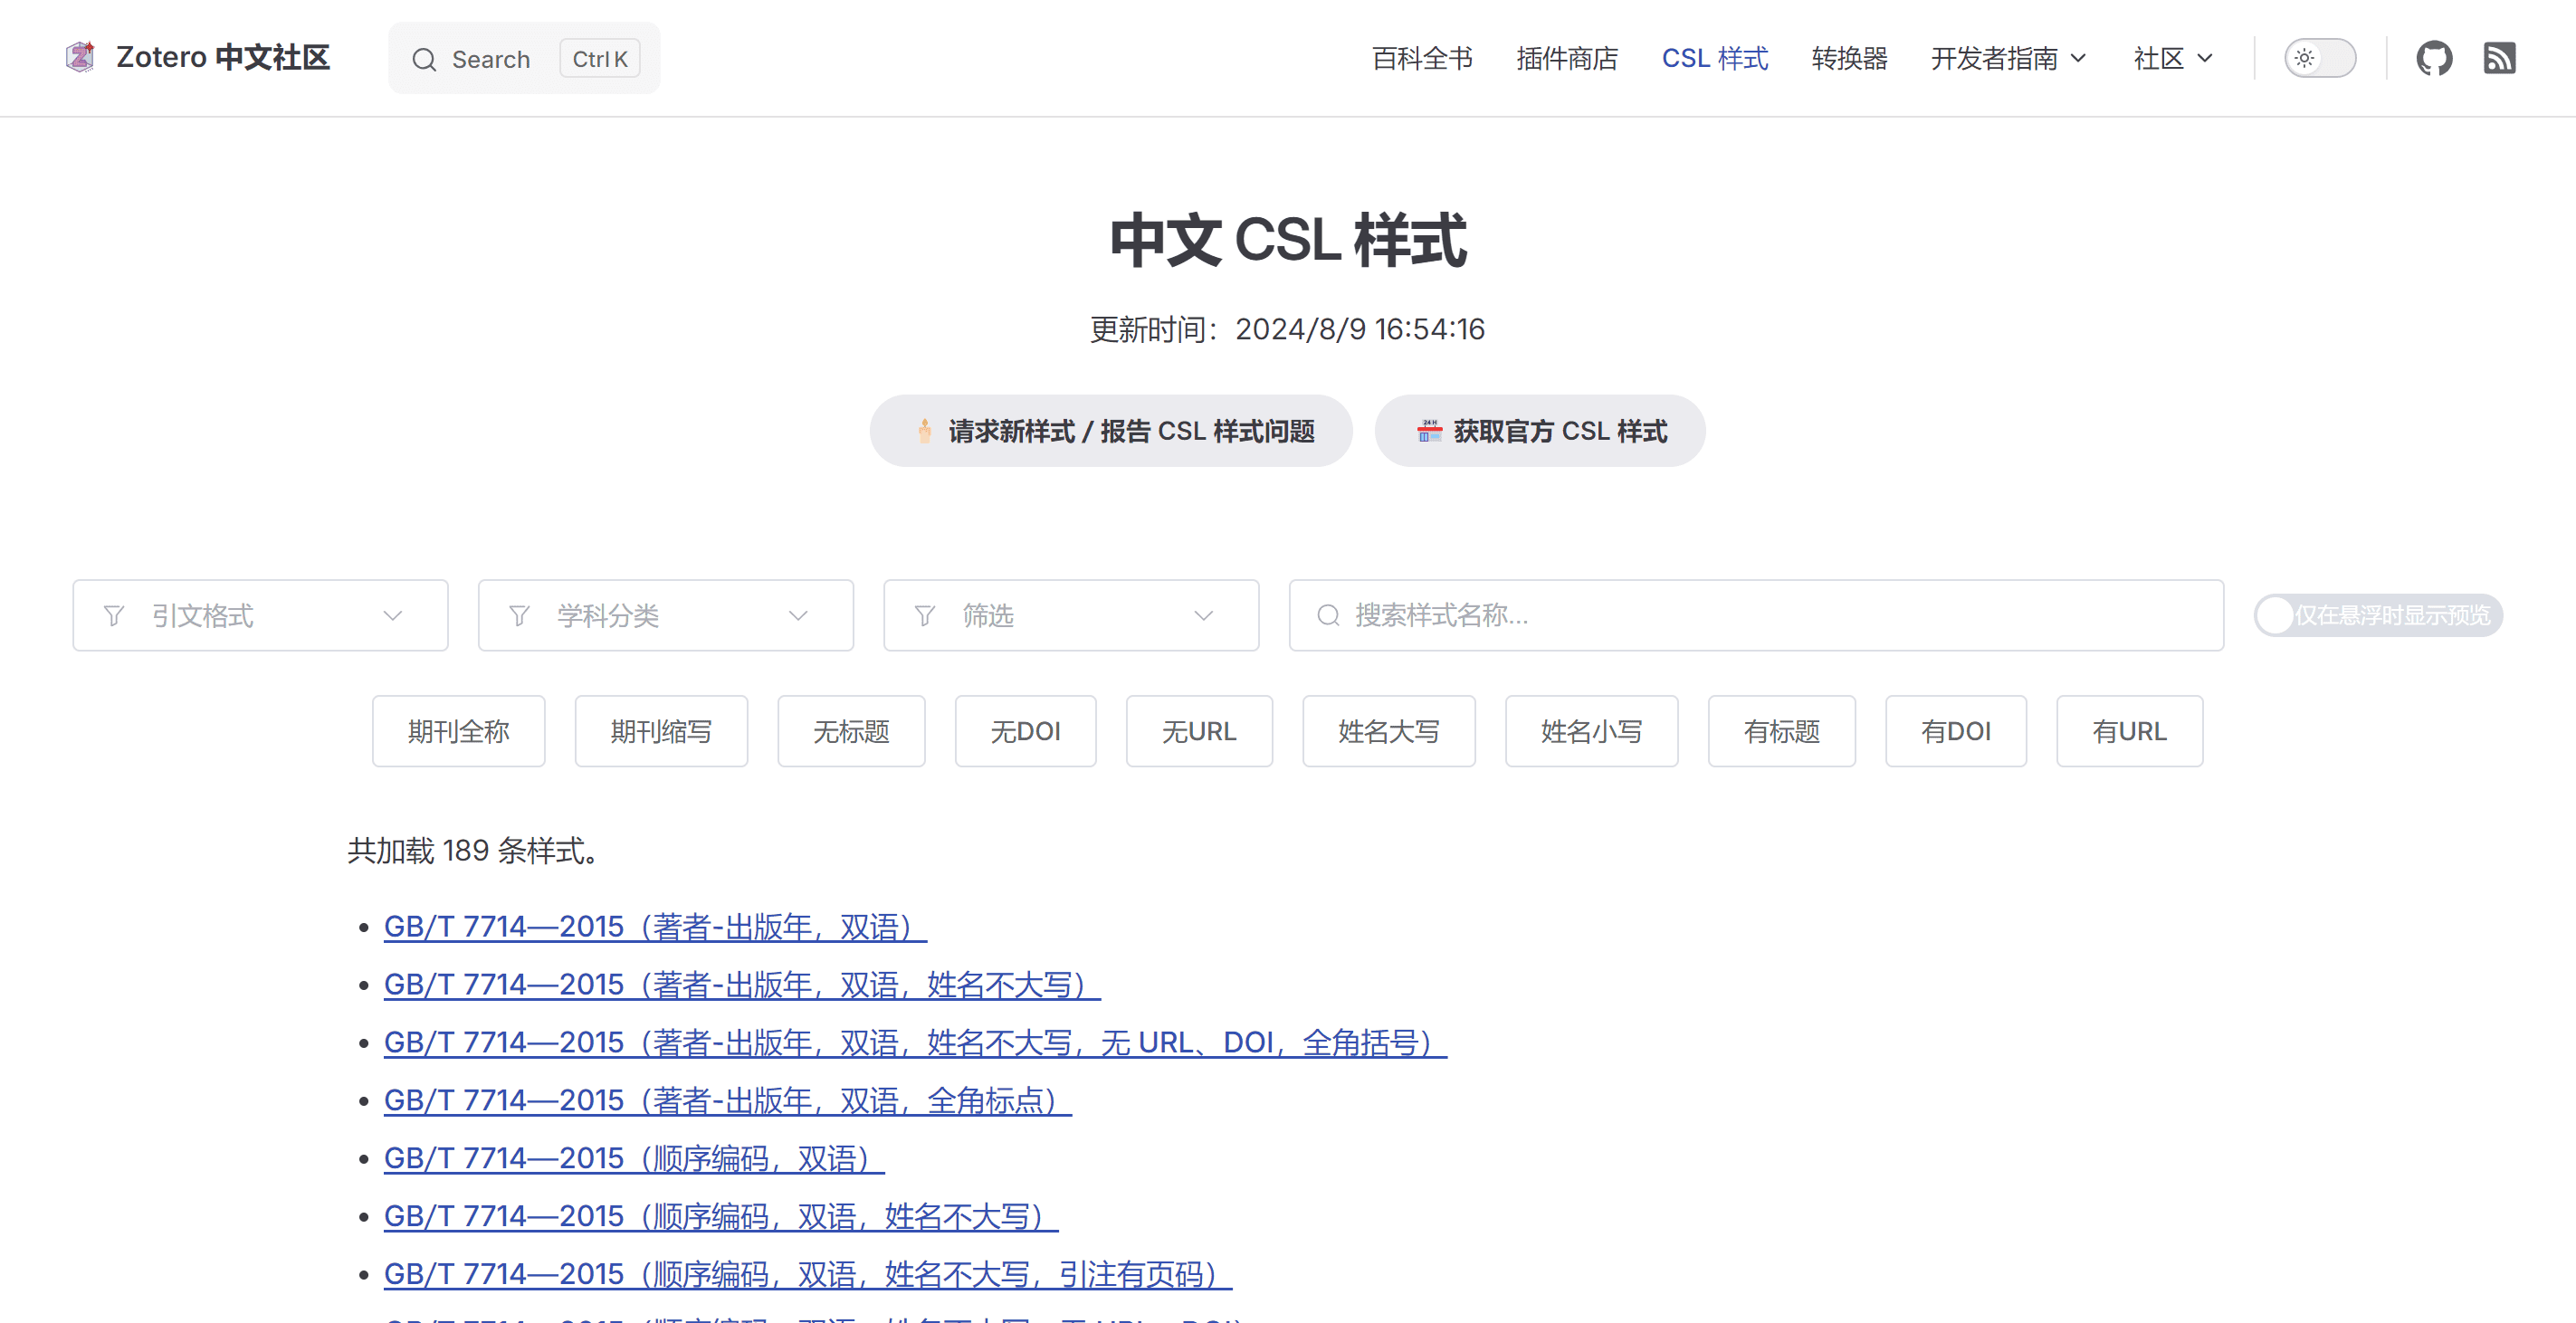Click the Ctrl K shortcut badge
2576x1323 pixels.
[x=600, y=59]
